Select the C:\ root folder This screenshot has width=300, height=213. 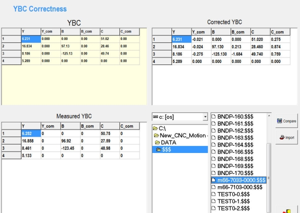(x=162, y=128)
